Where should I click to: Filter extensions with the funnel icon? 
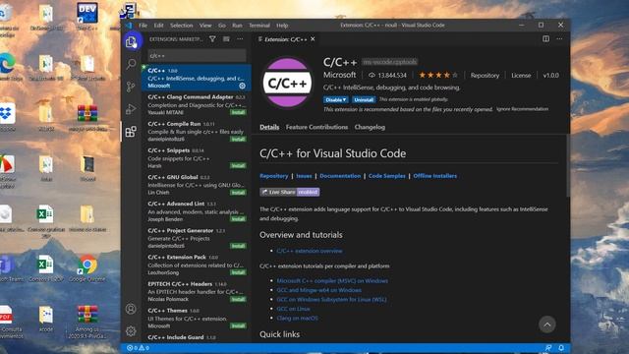pyautogui.click(x=212, y=39)
